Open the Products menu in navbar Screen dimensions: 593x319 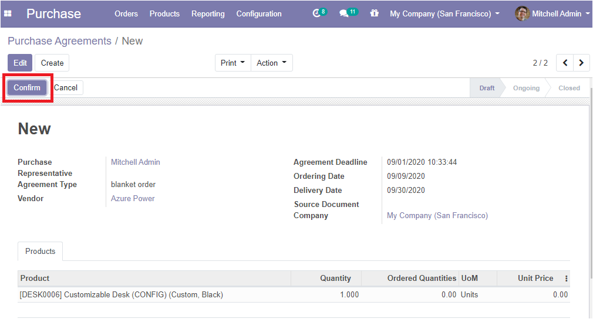point(164,13)
